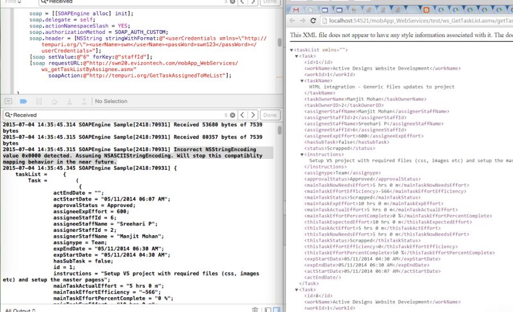Click 'soap.authorizationMethod' code line
The image size is (513, 312).
99,32
